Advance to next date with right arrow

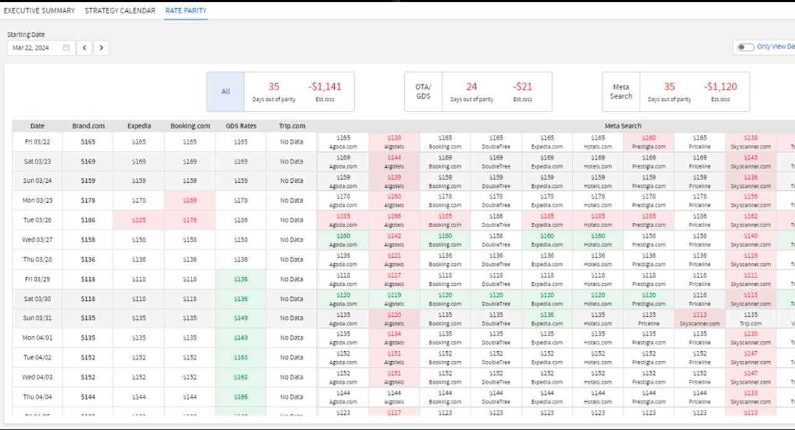pyautogui.click(x=101, y=48)
